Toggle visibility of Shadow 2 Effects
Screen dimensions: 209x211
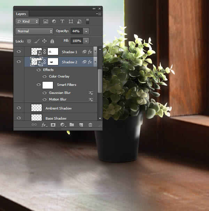[x=39, y=70]
